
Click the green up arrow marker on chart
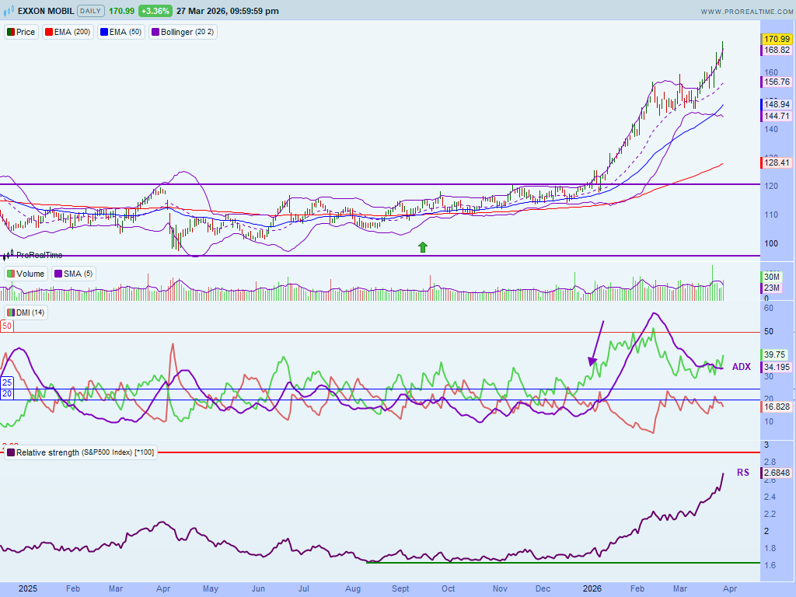423,247
